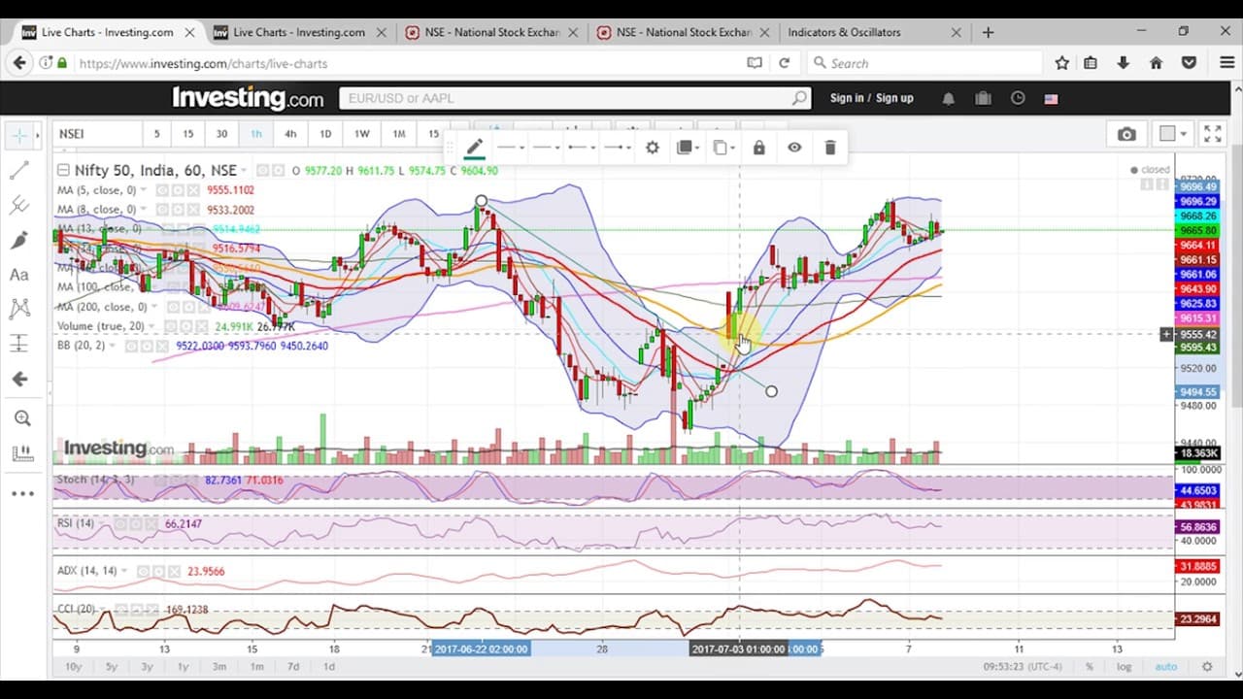Choose the brush drawing tool
The width and height of the screenshot is (1243, 699).
click(18, 240)
